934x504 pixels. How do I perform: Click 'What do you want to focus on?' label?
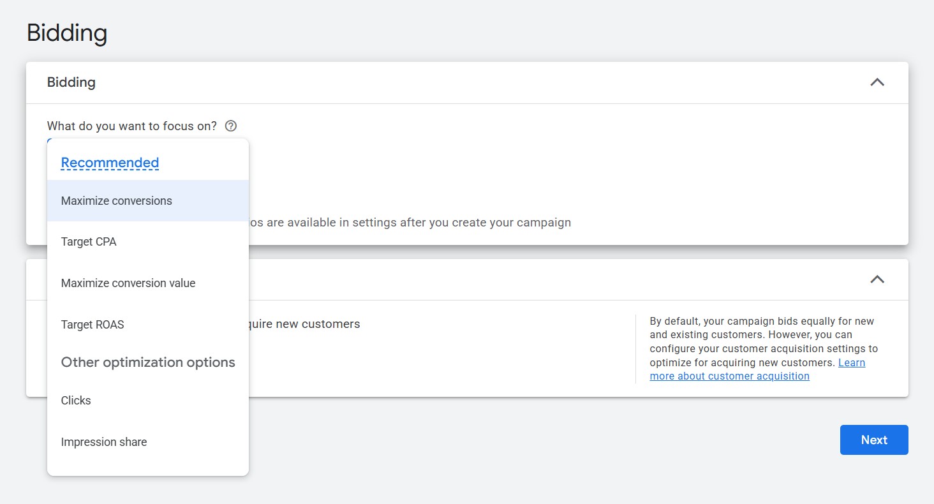[132, 126]
